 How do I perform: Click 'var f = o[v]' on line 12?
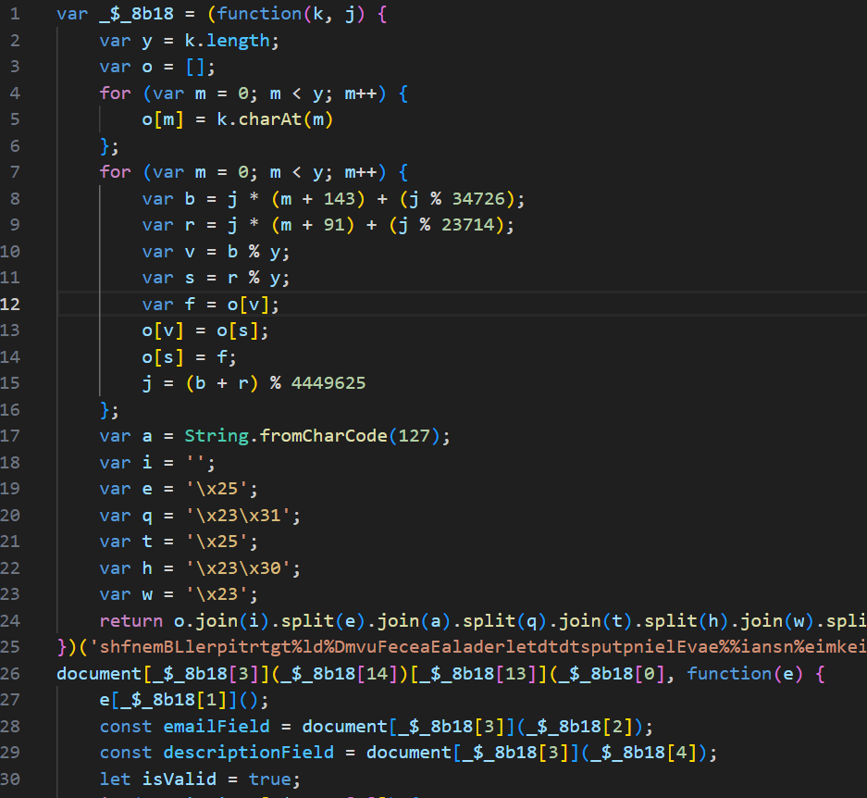pos(205,305)
